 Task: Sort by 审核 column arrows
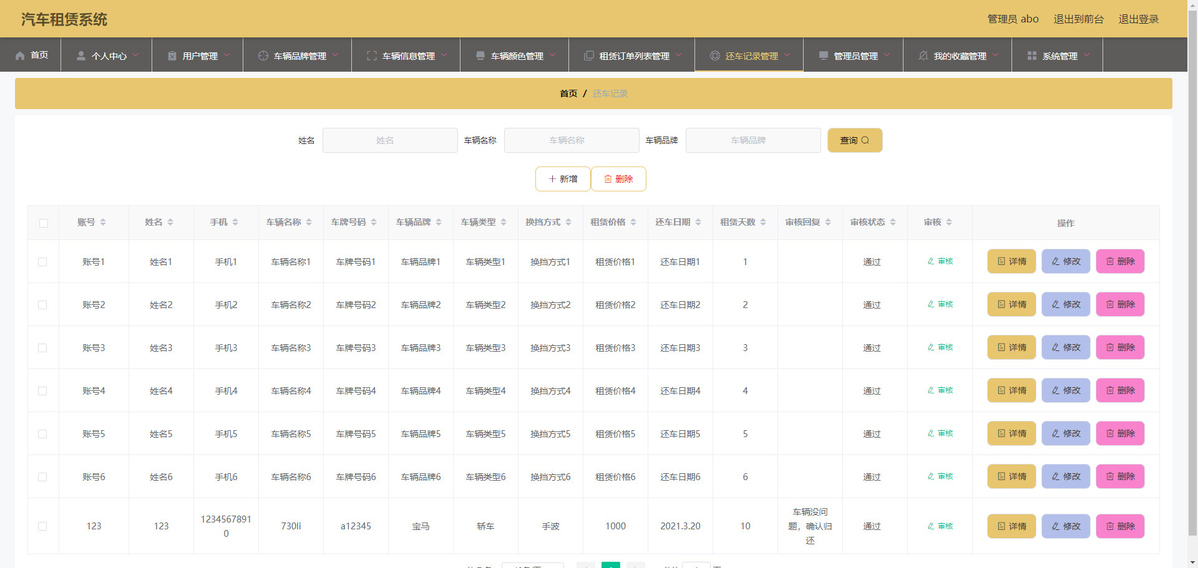coord(949,222)
